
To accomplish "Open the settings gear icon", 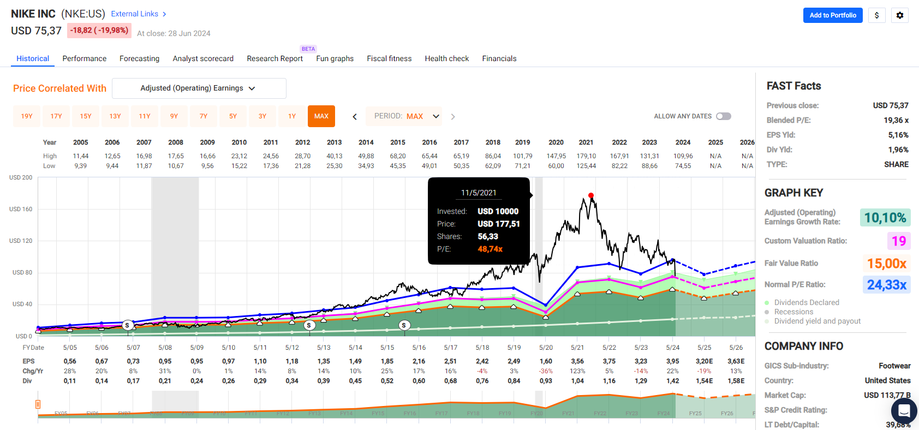I will 899,15.
